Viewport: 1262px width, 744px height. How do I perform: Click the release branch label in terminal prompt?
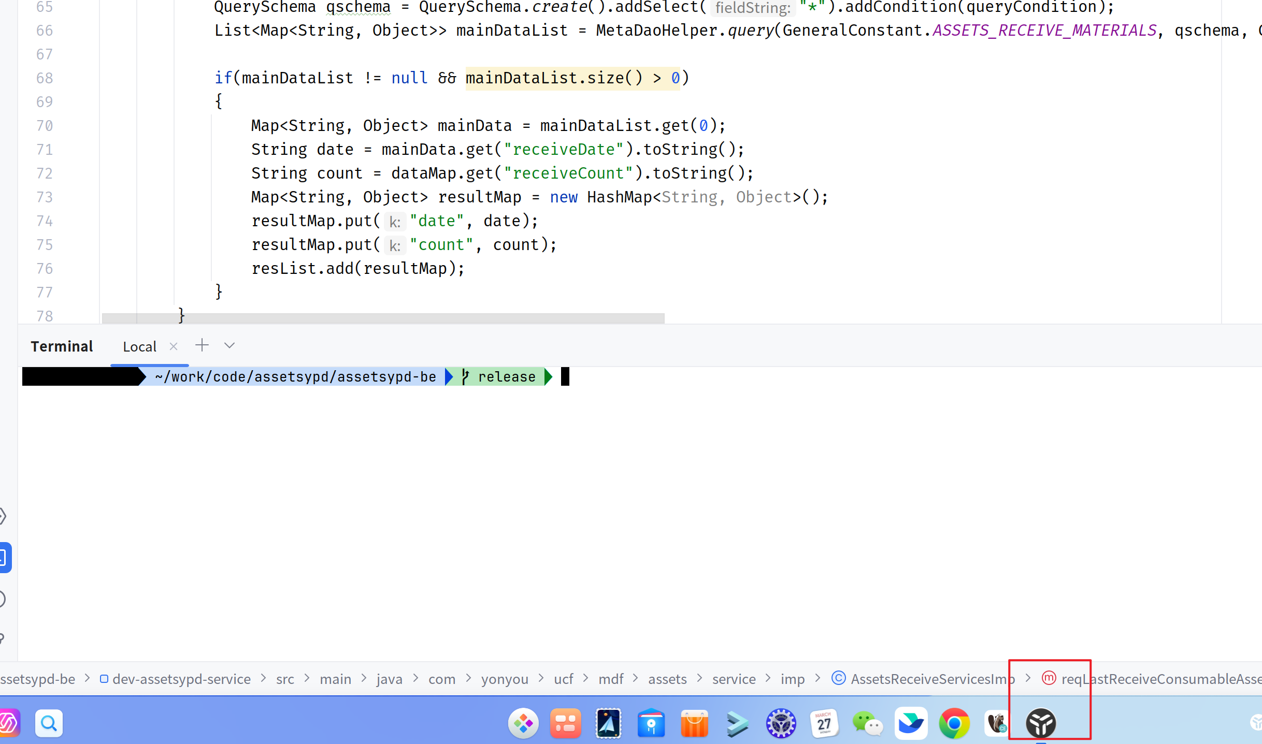[507, 376]
